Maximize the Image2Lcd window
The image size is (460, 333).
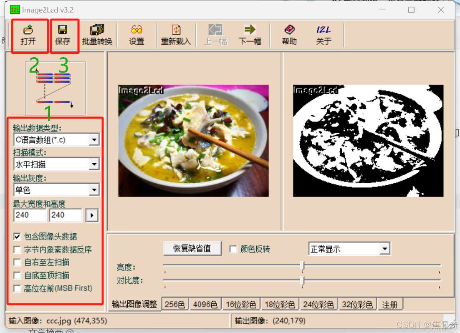tap(411, 10)
